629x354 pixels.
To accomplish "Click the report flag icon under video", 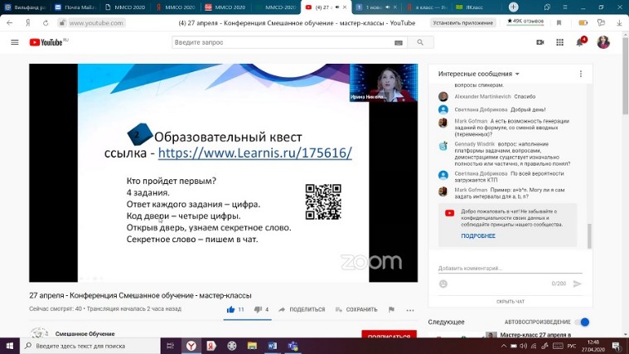I will (x=391, y=309).
